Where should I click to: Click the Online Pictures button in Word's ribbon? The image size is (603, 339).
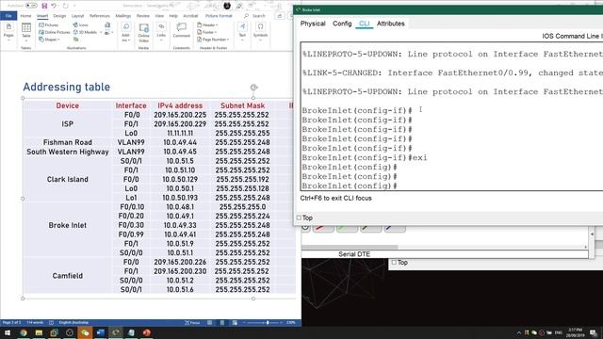click(x=55, y=32)
